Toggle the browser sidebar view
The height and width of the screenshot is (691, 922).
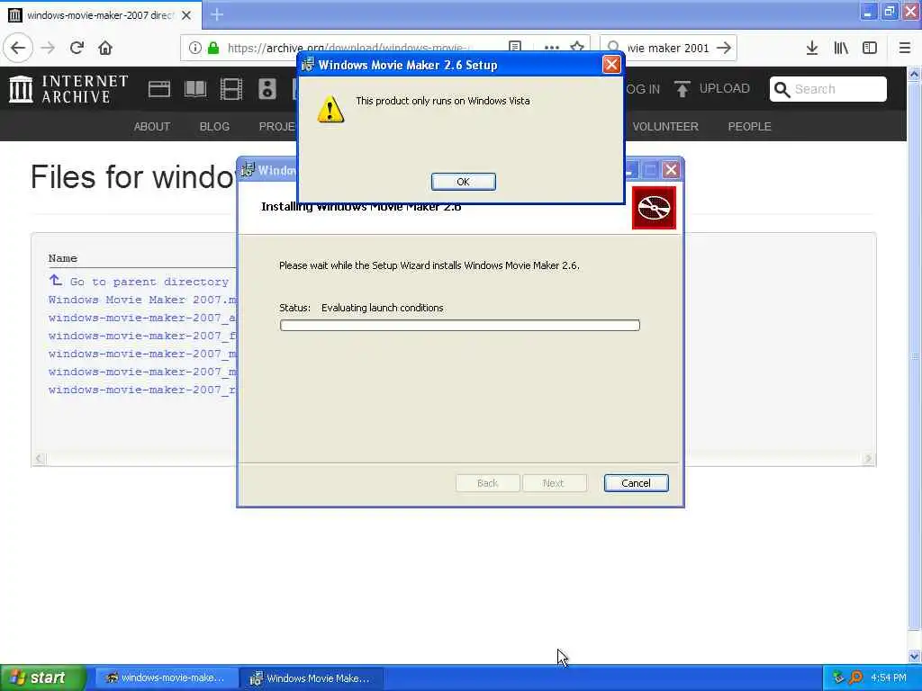[x=870, y=48]
